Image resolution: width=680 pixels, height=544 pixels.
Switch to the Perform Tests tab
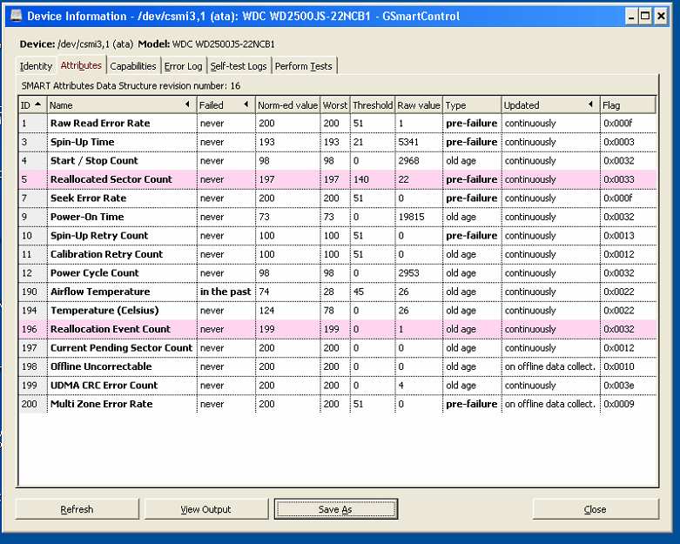click(x=304, y=66)
